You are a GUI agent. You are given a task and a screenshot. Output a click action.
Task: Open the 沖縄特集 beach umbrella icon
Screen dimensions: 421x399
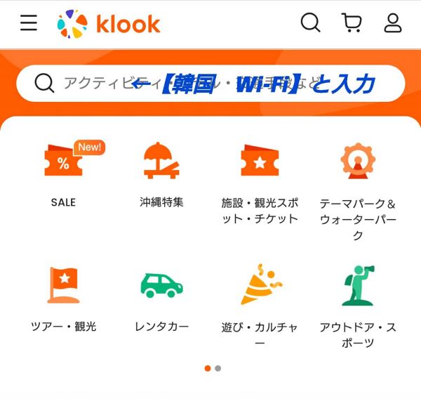point(161,160)
